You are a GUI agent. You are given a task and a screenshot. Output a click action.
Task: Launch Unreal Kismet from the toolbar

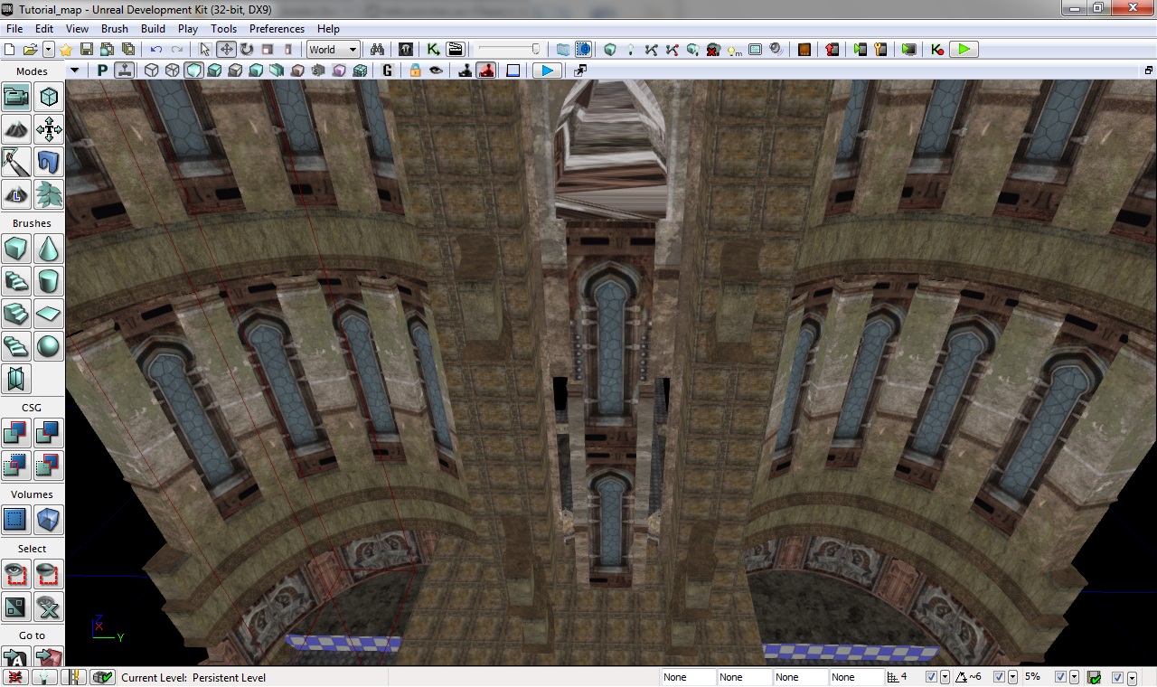point(434,50)
